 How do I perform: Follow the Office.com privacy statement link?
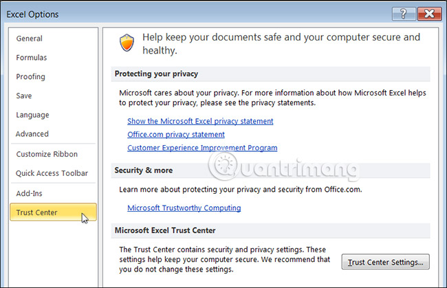(176, 134)
